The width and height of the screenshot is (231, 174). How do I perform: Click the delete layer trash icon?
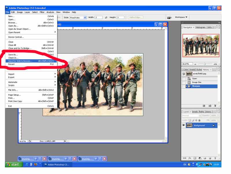pos(215,158)
